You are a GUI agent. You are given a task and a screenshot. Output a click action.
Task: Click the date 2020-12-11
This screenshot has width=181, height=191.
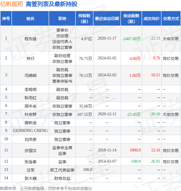pos(107,114)
